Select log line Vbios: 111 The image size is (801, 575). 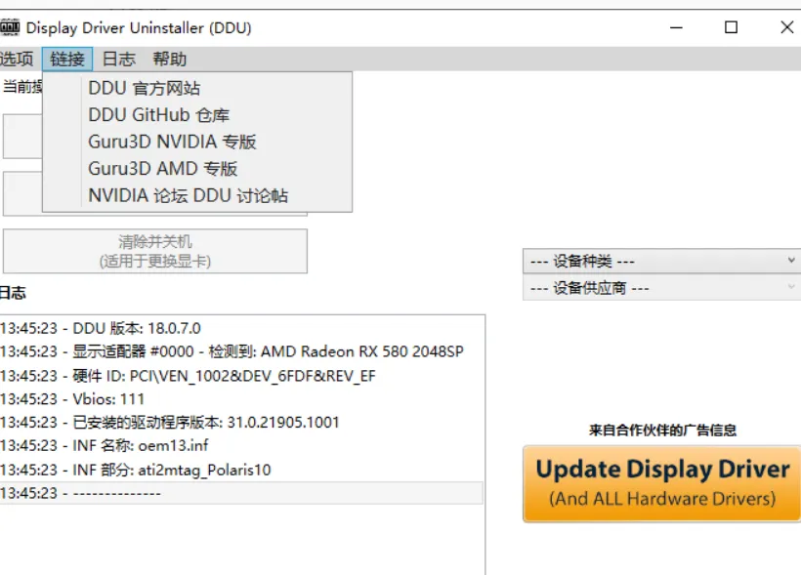(x=241, y=399)
